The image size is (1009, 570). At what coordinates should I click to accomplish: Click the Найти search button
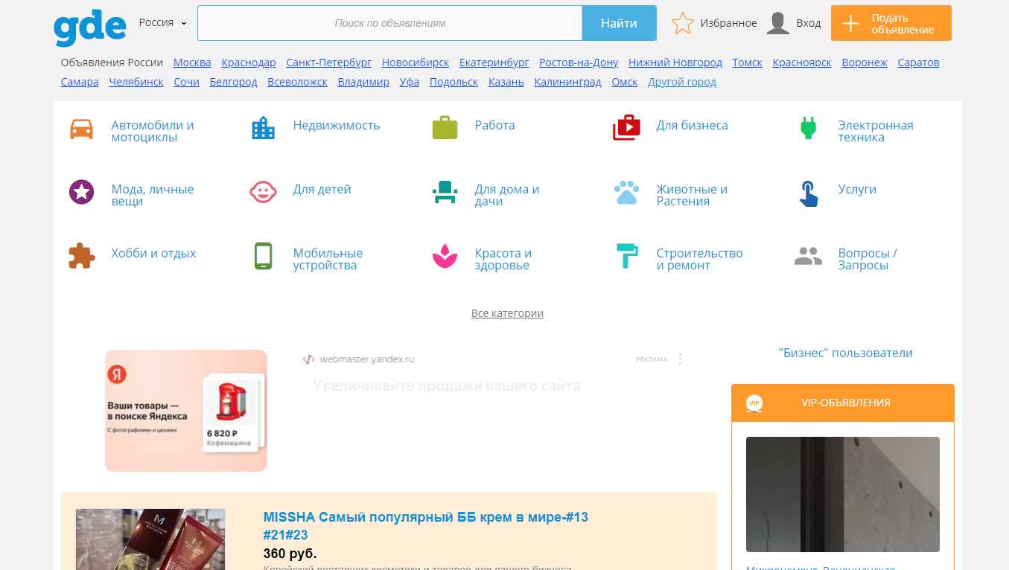(619, 23)
